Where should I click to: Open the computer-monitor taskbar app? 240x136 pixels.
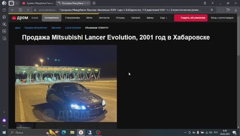pyautogui.click(x=90, y=132)
